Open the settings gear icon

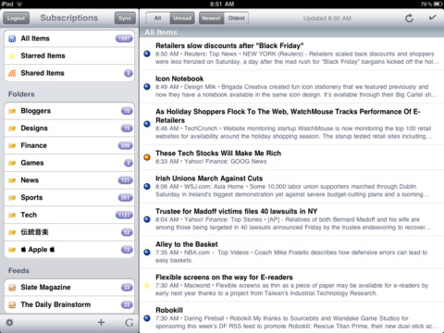(9, 323)
